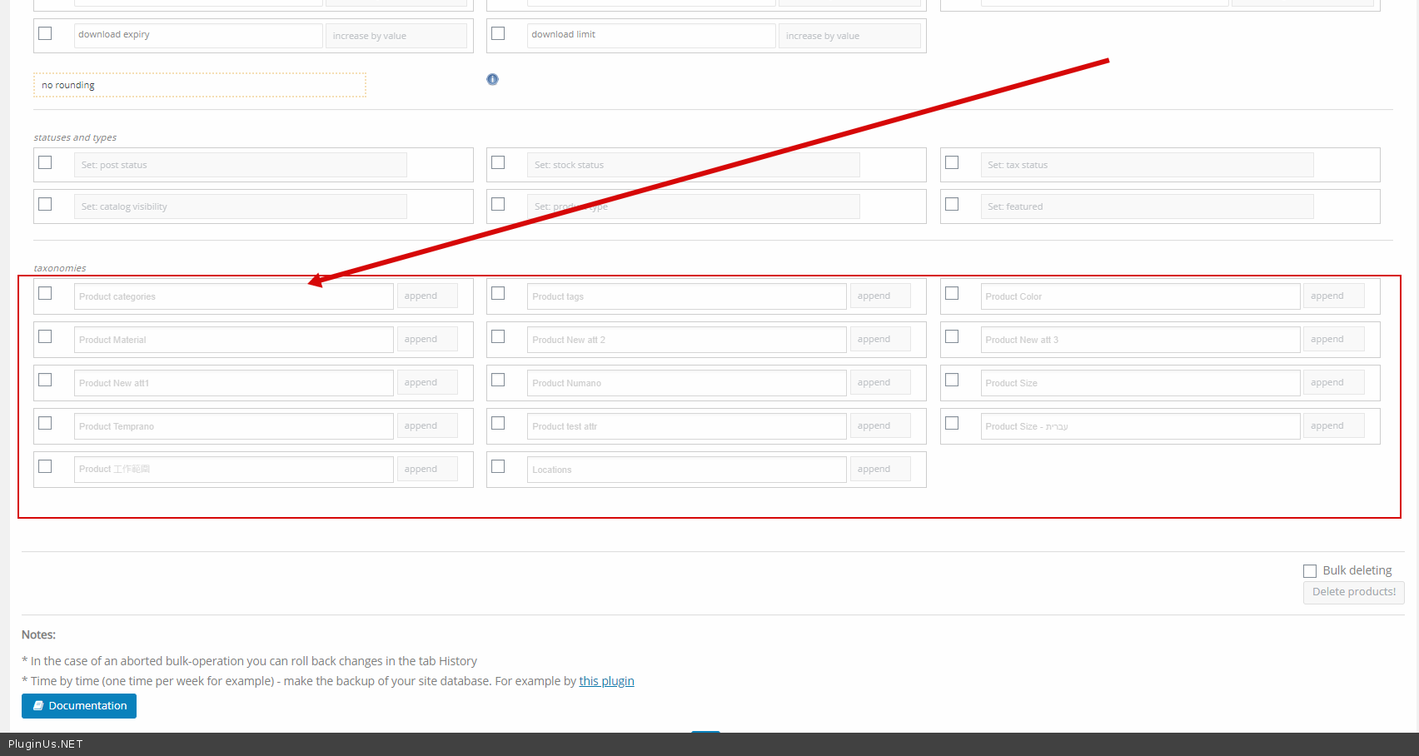Viewport: 1419px width, 756px height.
Task: Open the Set: post status dropdown
Action: tap(241, 165)
